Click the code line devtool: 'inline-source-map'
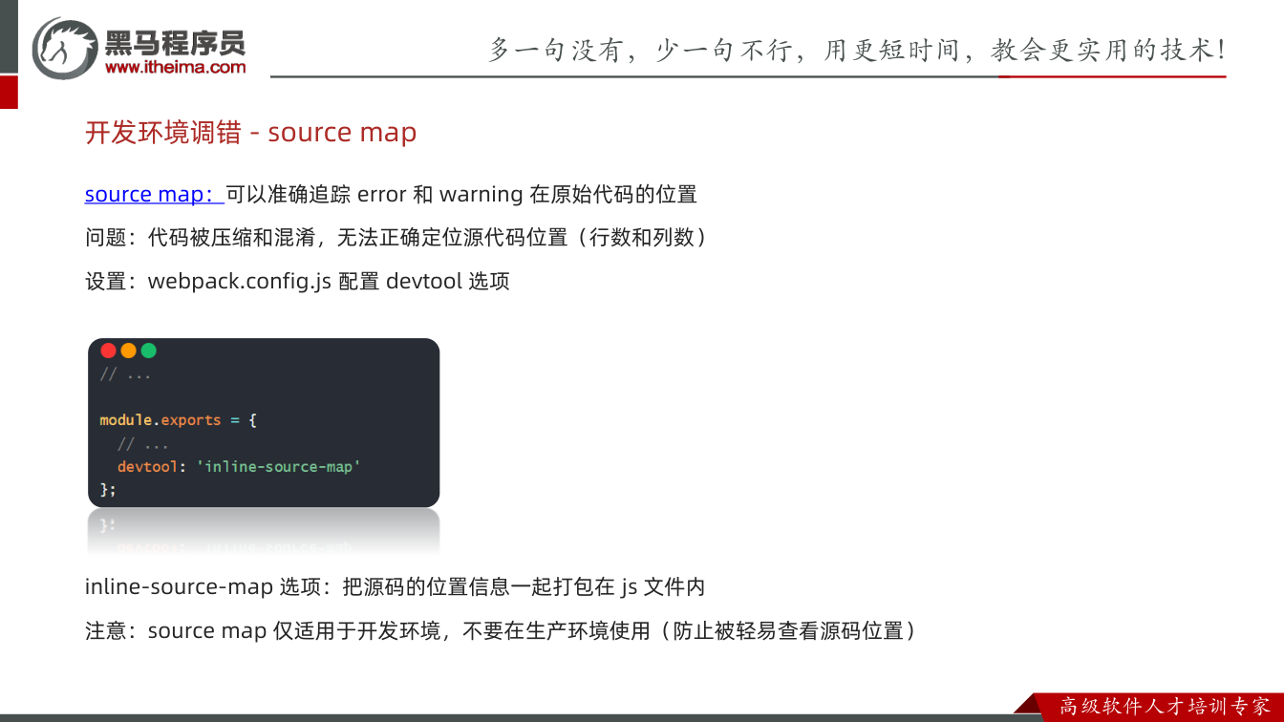1284x722 pixels. click(x=239, y=467)
